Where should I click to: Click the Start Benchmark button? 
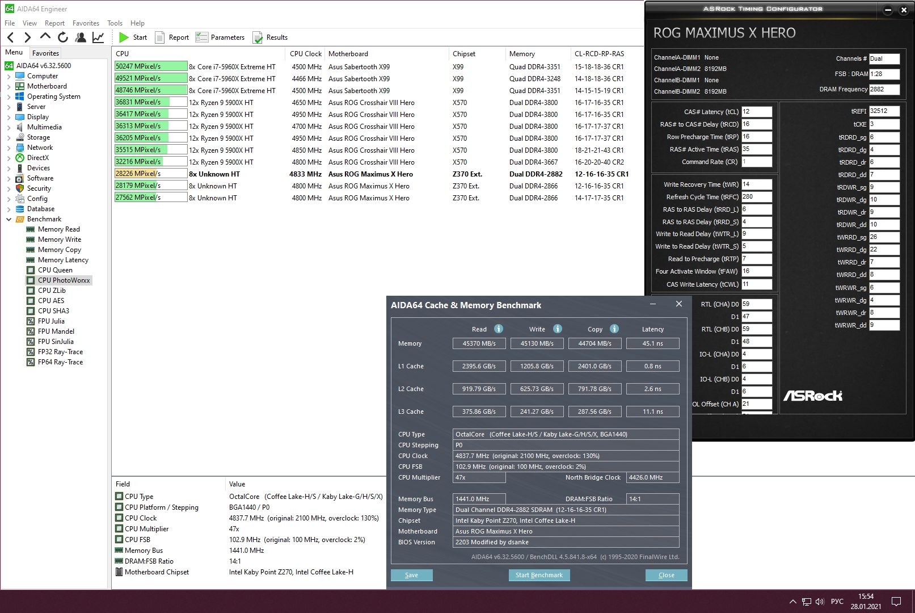click(x=539, y=575)
